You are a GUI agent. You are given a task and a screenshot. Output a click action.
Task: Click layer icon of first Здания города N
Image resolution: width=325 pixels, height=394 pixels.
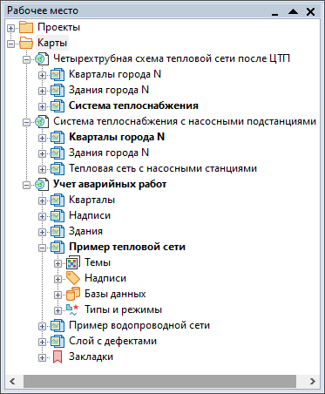[x=58, y=90]
